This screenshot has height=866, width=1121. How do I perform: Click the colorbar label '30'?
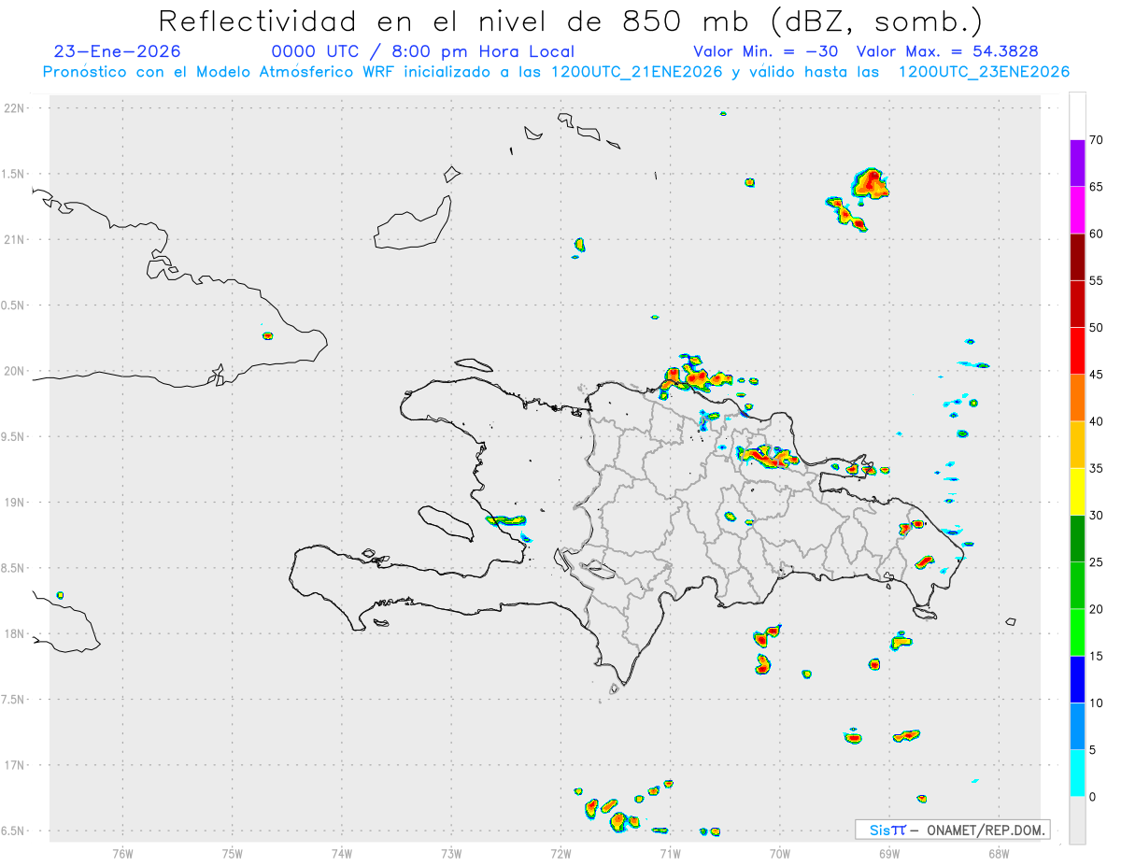coord(1096,516)
